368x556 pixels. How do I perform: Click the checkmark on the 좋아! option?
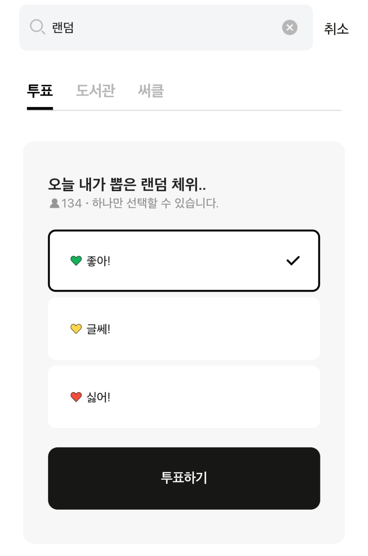(x=293, y=261)
